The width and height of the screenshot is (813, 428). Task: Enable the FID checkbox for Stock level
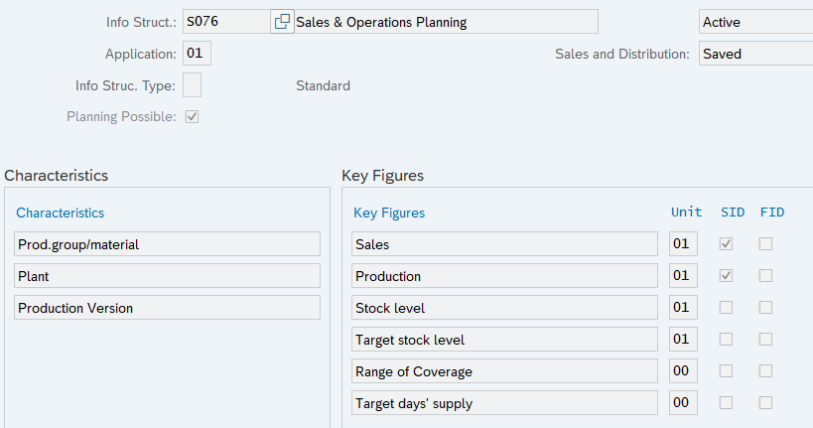click(x=765, y=308)
